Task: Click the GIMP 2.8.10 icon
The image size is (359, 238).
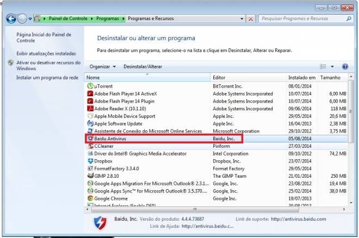Action: (x=90, y=176)
